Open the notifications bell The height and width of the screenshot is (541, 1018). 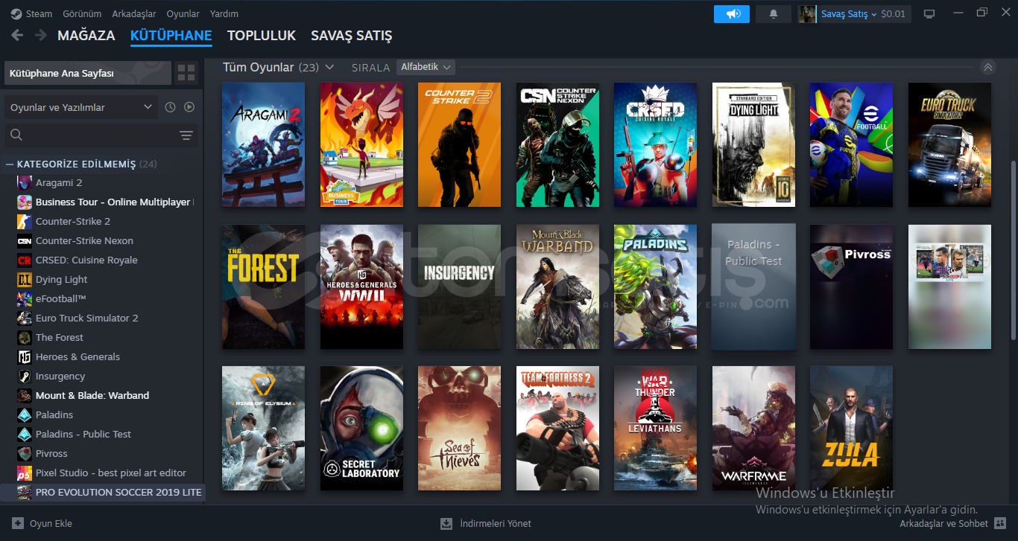pyautogui.click(x=774, y=13)
